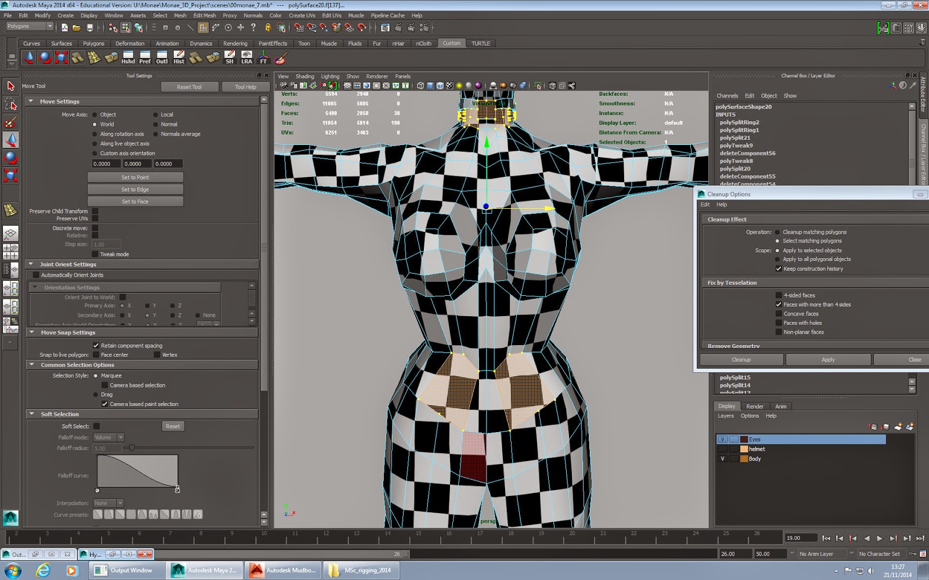Screen dimensions: 929x580
Task: Collapse the Move Settings section
Action: pyautogui.click(x=31, y=101)
